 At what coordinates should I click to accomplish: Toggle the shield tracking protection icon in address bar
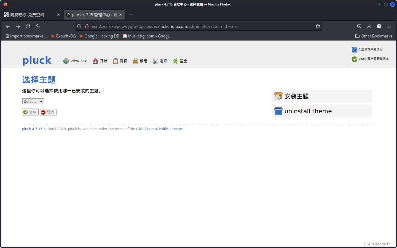[79, 26]
